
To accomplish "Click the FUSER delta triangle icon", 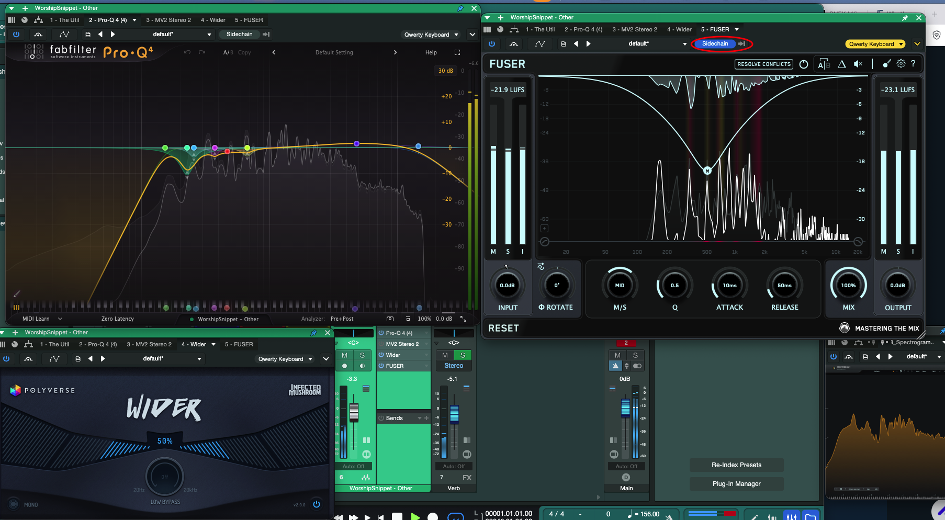I will click(841, 64).
